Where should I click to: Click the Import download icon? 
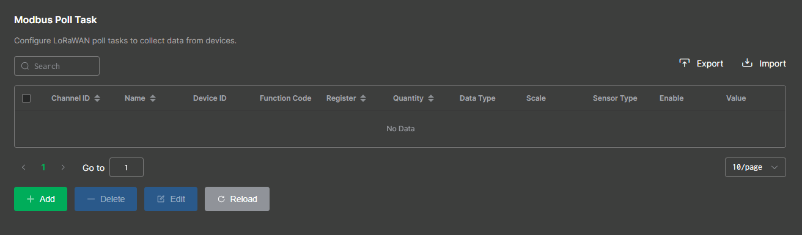coord(747,63)
